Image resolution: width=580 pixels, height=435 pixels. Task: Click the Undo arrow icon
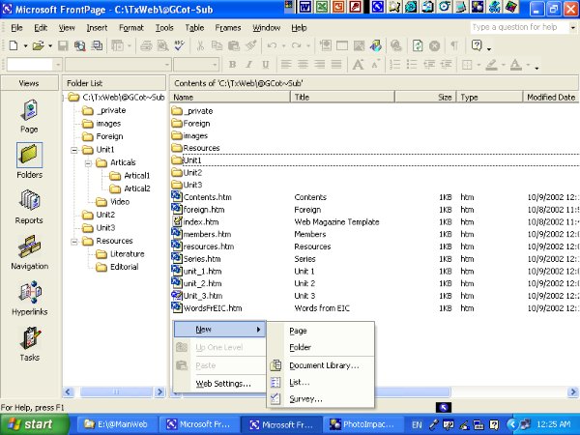[x=272, y=45]
